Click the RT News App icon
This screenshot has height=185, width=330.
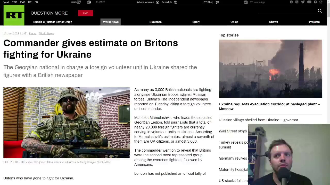[x=246, y=2]
